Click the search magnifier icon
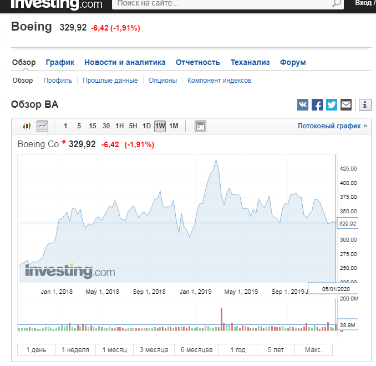This screenshot has height=366, width=376. 337,3
